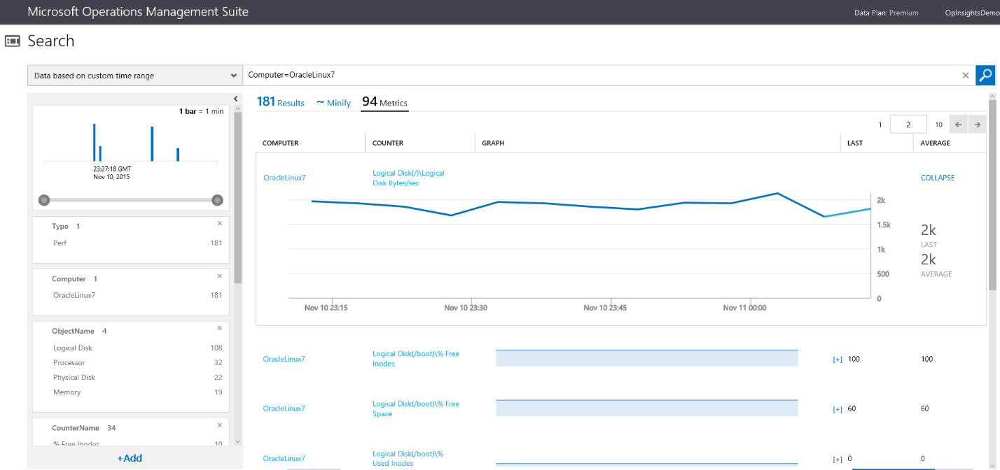Expand the % Free Space graph
1000x470 pixels.
coord(837,409)
